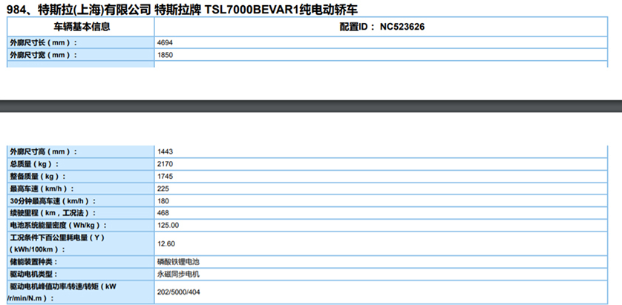Click the width value 1850

pyautogui.click(x=165, y=55)
